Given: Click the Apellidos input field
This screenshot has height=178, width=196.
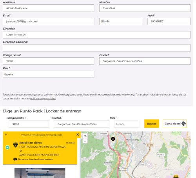Looking at the screenshot, I should pyautogui.click(x=48, y=8).
